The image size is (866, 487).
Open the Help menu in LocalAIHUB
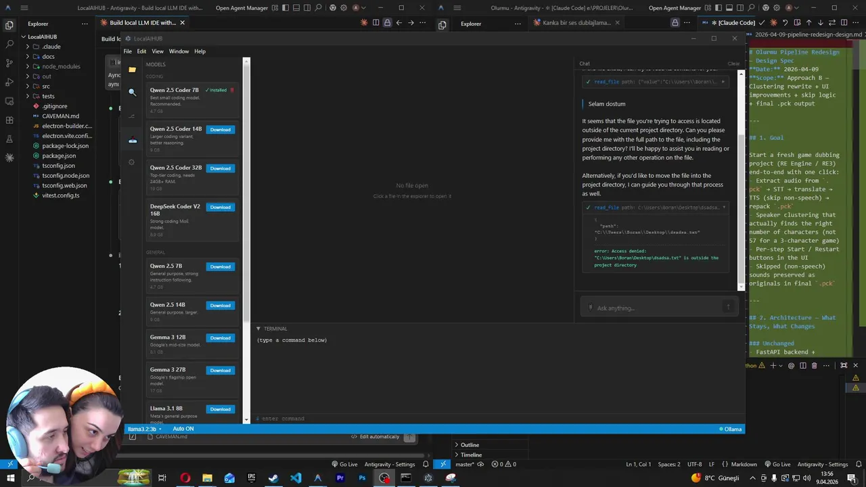point(200,51)
